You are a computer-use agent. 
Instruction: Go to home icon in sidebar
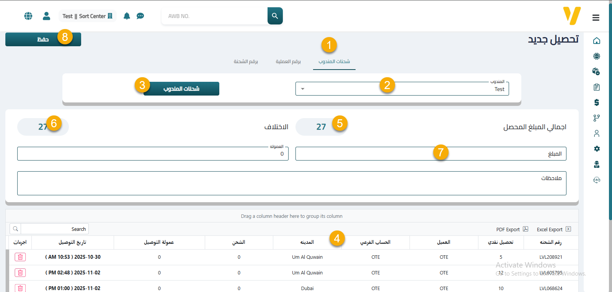pyautogui.click(x=596, y=41)
